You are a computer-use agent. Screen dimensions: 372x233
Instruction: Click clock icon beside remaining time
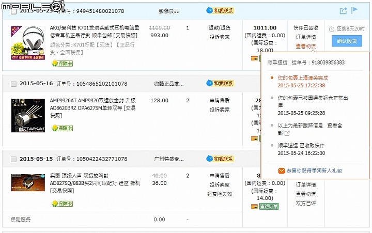331,29
